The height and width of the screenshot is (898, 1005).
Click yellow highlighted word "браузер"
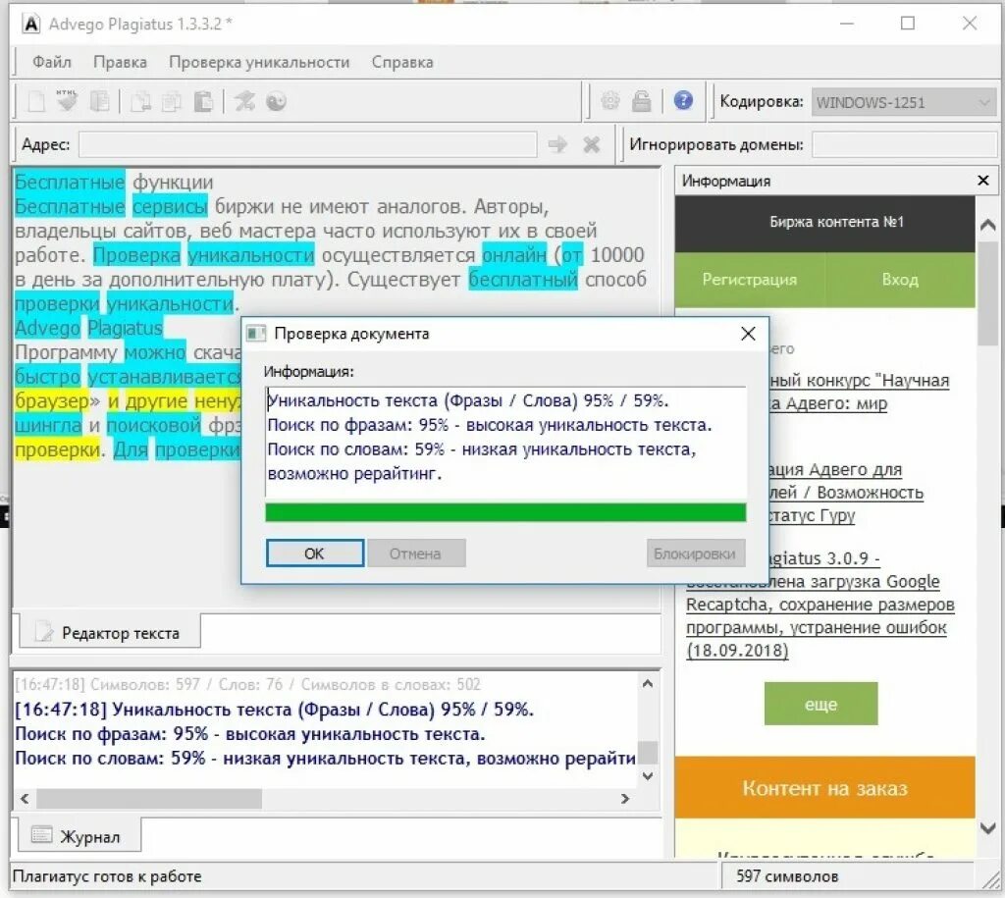(52, 401)
